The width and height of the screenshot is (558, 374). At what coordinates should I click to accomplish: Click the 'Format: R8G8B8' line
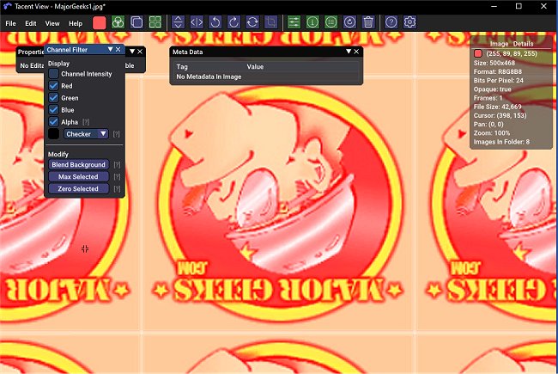click(x=498, y=71)
